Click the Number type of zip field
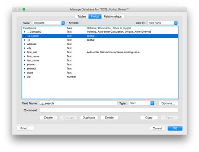The width and height of the screenshot is (199, 152). click(x=71, y=77)
